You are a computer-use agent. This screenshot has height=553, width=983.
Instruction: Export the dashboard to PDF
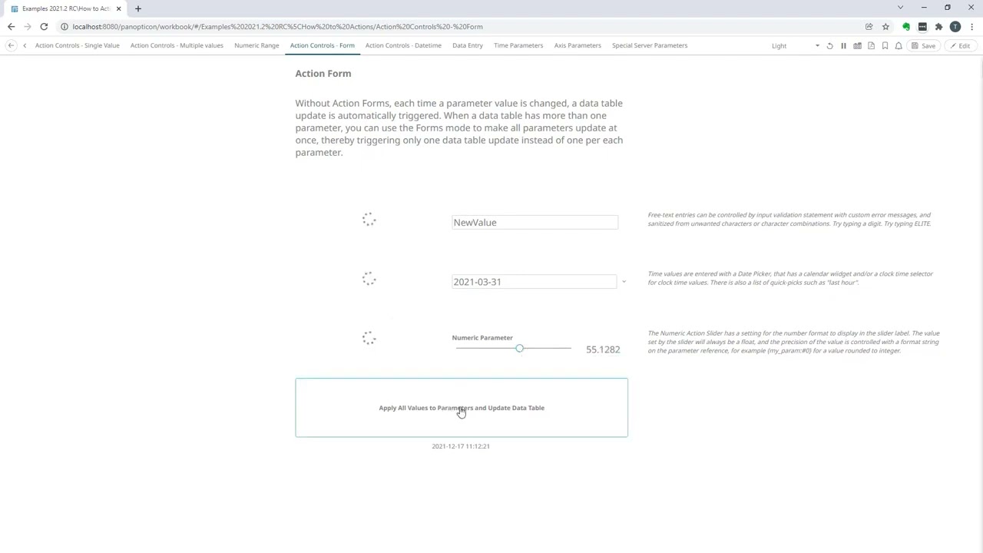pos(871,46)
